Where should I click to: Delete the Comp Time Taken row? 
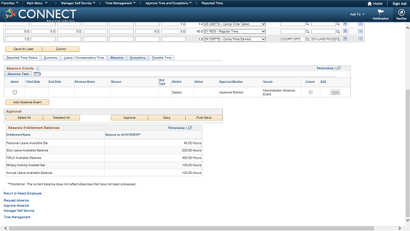coord(360,24)
